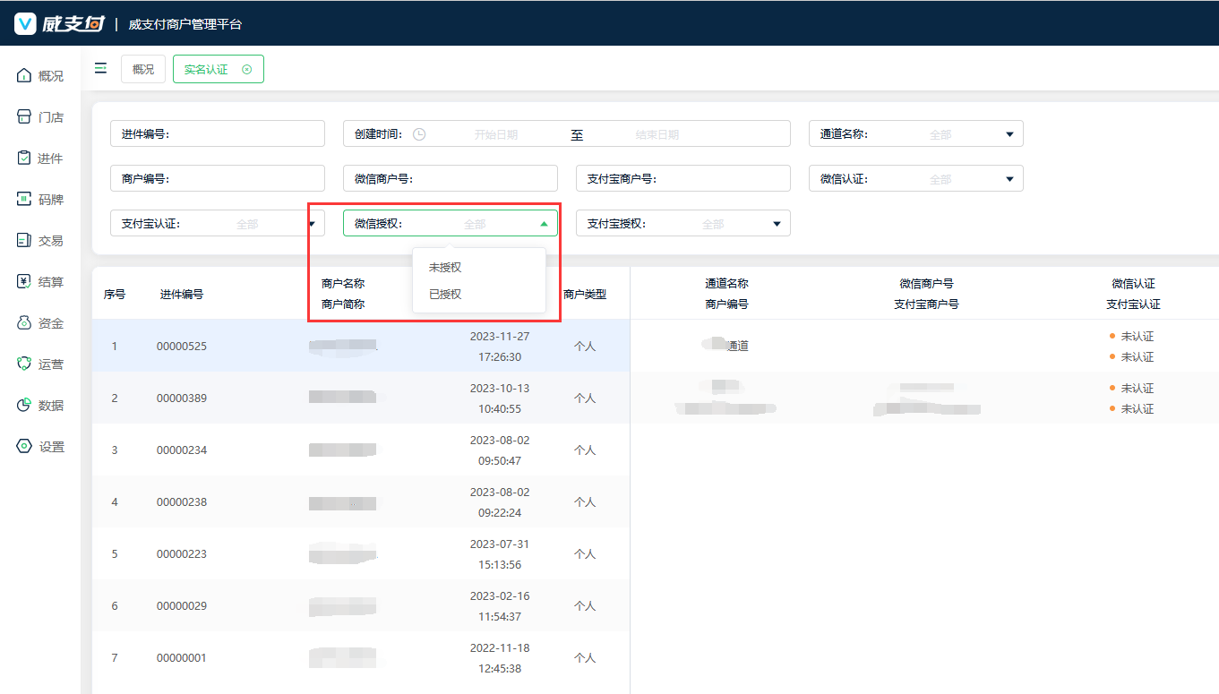Open the 门店 store icon in sidebar

[24, 117]
